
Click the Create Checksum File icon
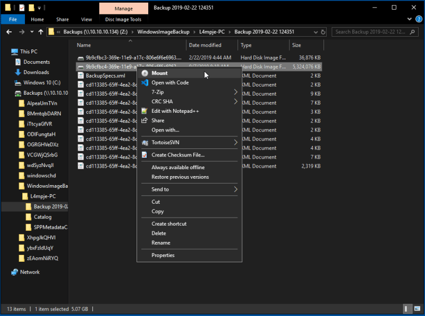[144, 155]
